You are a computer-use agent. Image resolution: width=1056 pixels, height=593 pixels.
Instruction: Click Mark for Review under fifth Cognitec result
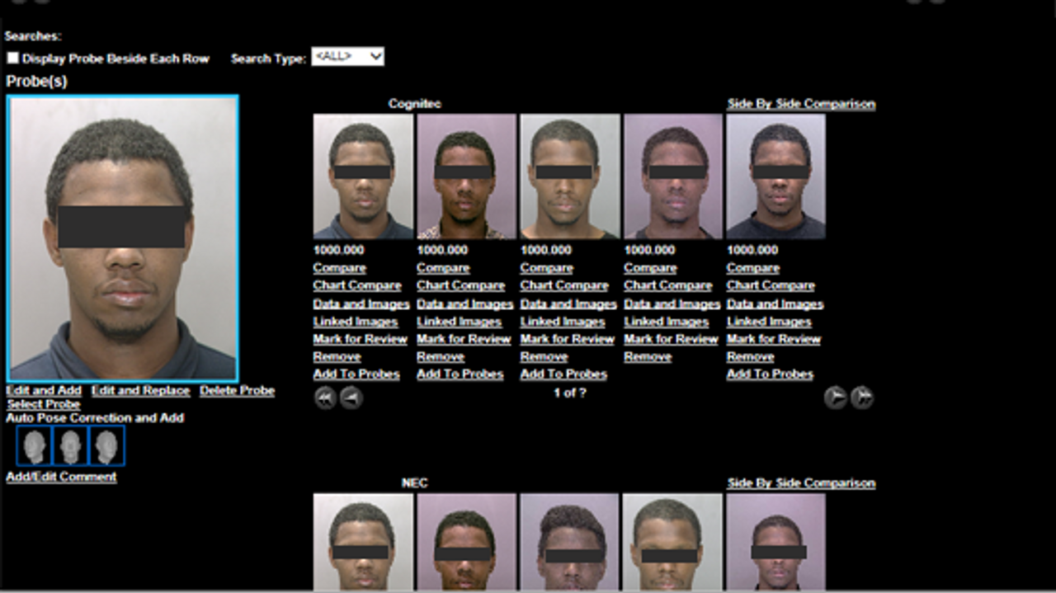point(773,339)
